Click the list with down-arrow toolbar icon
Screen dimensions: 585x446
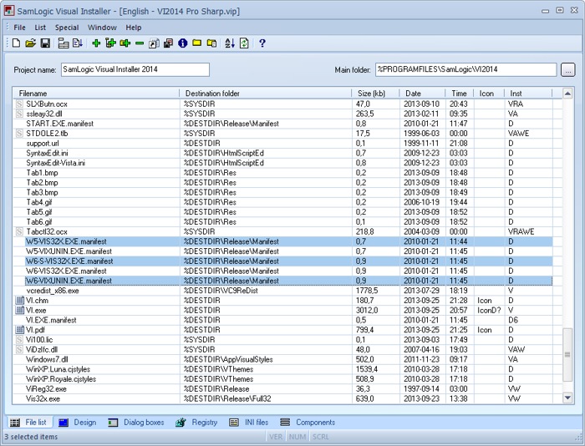tap(78, 43)
